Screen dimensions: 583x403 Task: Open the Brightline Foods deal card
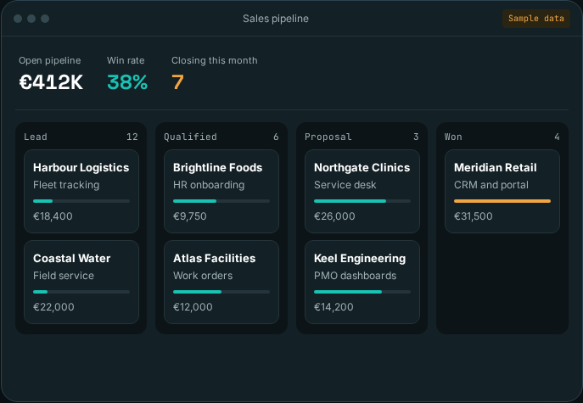click(x=221, y=192)
